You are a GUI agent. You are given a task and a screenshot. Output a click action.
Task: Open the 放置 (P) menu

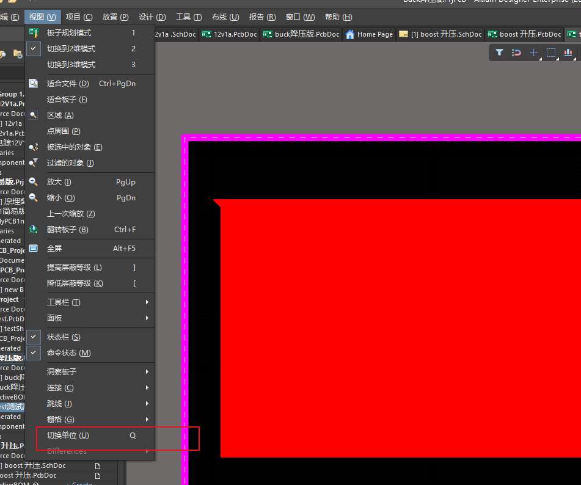tap(115, 17)
